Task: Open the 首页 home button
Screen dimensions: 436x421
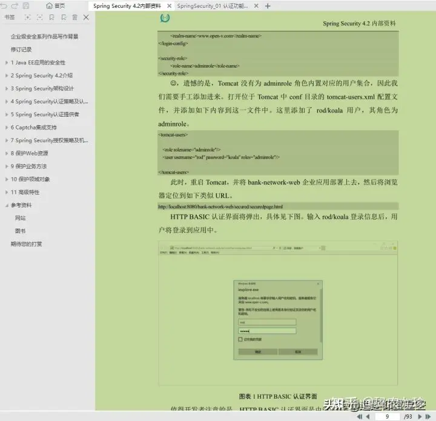Action: tap(55, 5)
